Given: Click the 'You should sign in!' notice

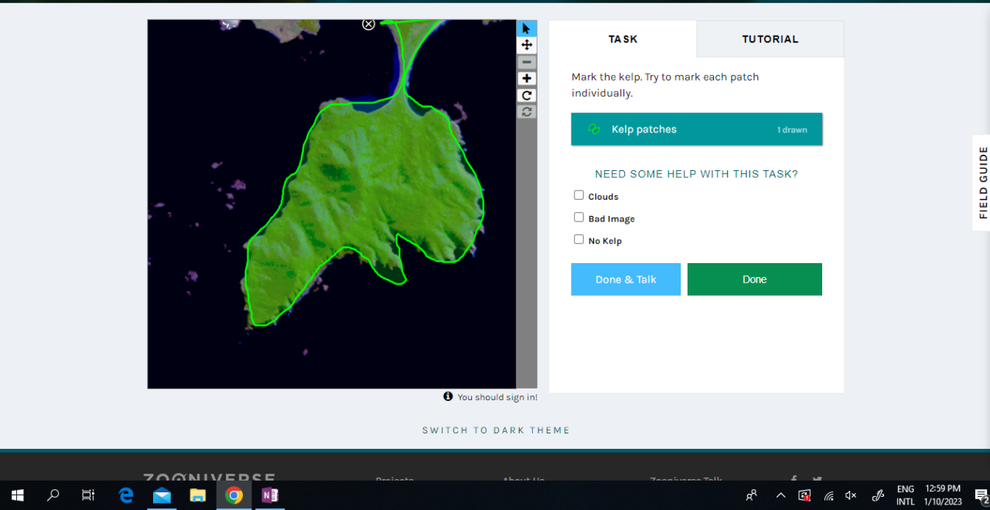Looking at the screenshot, I should [x=497, y=397].
